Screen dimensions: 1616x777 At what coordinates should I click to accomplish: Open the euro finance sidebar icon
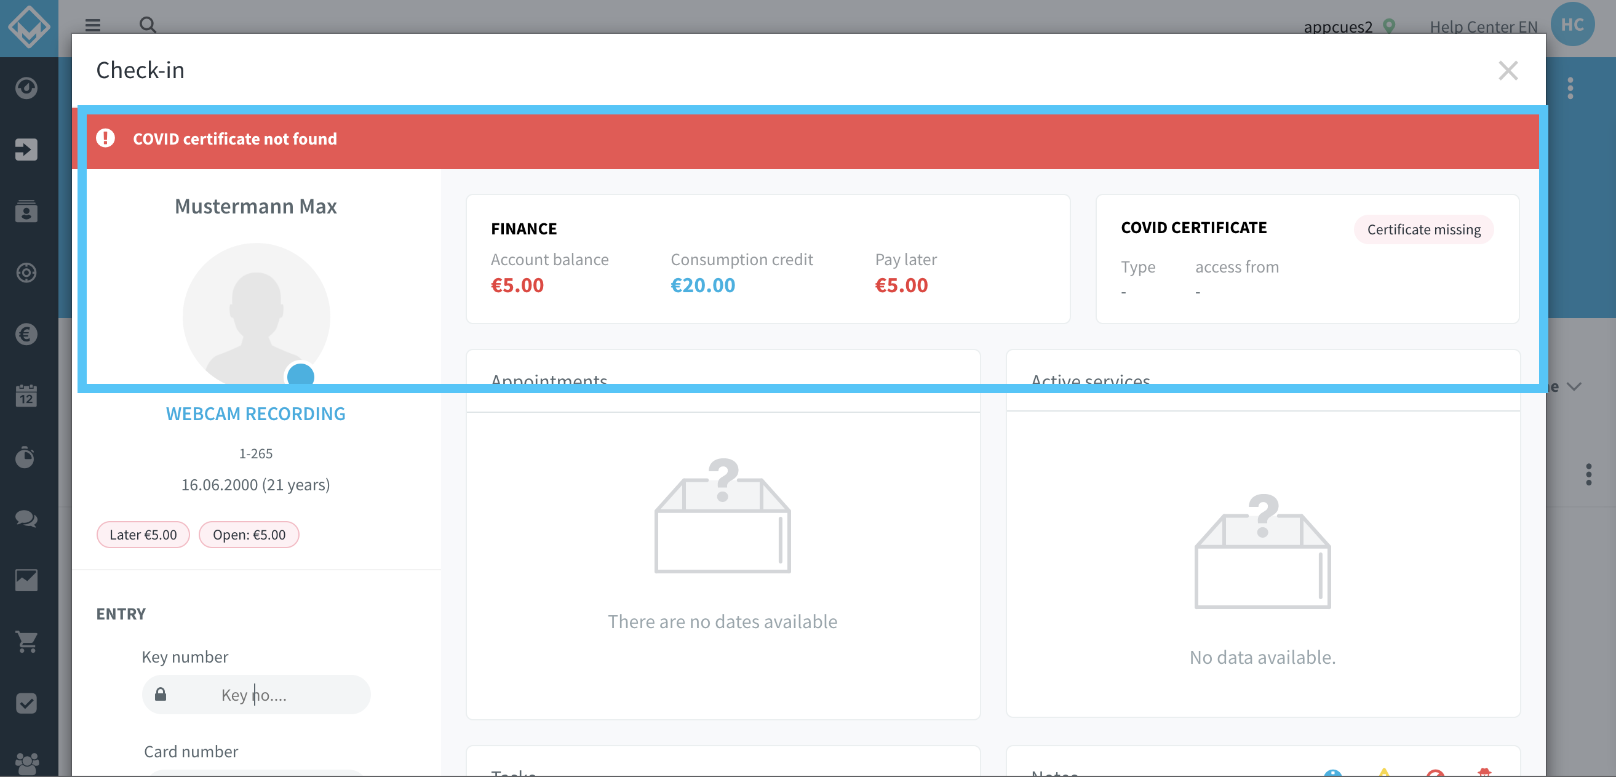tap(26, 334)
